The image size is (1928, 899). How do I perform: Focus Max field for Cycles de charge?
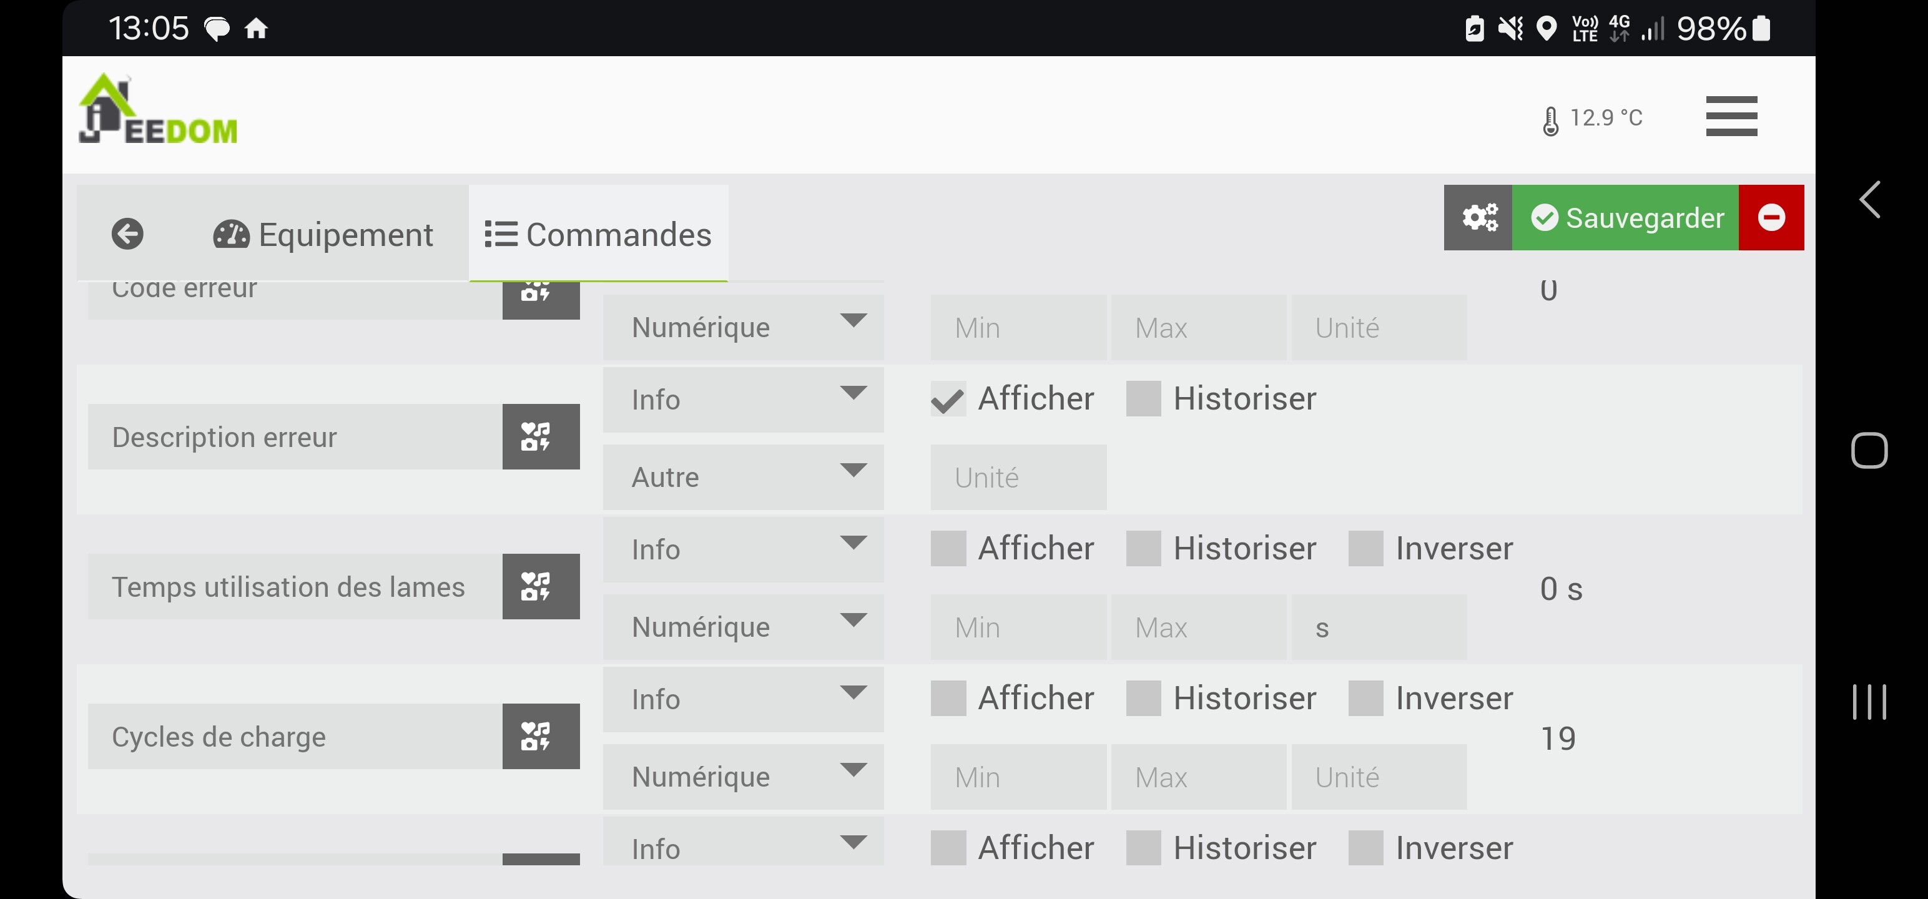[x=1198, y=776]
